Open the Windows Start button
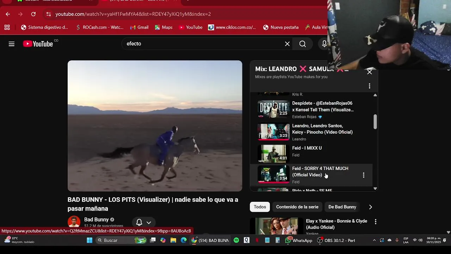 [89, 240]
